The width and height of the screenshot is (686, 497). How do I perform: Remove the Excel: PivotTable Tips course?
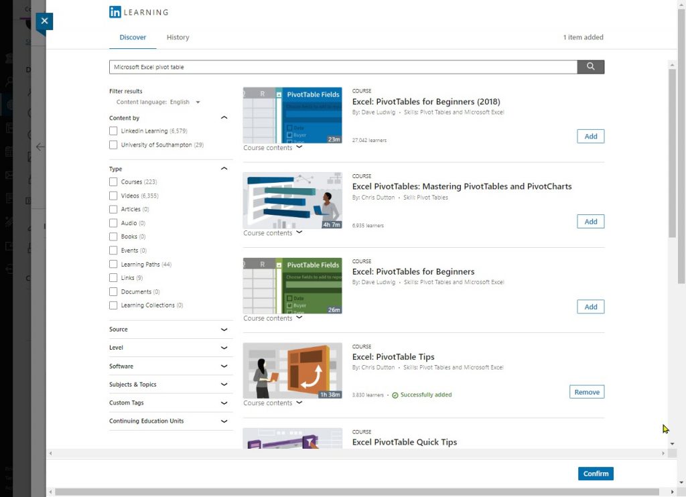(586, 392)
